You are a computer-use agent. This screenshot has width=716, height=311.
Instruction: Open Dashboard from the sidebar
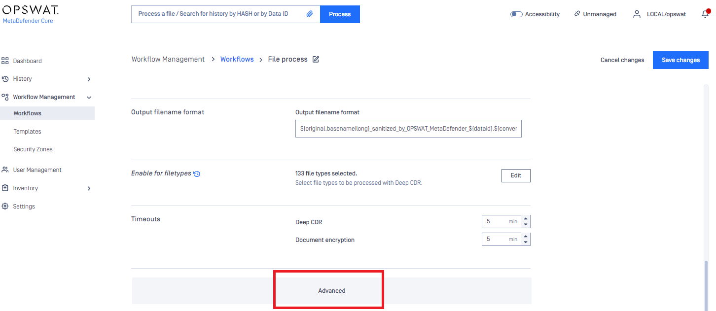click(x=27, y=61)
